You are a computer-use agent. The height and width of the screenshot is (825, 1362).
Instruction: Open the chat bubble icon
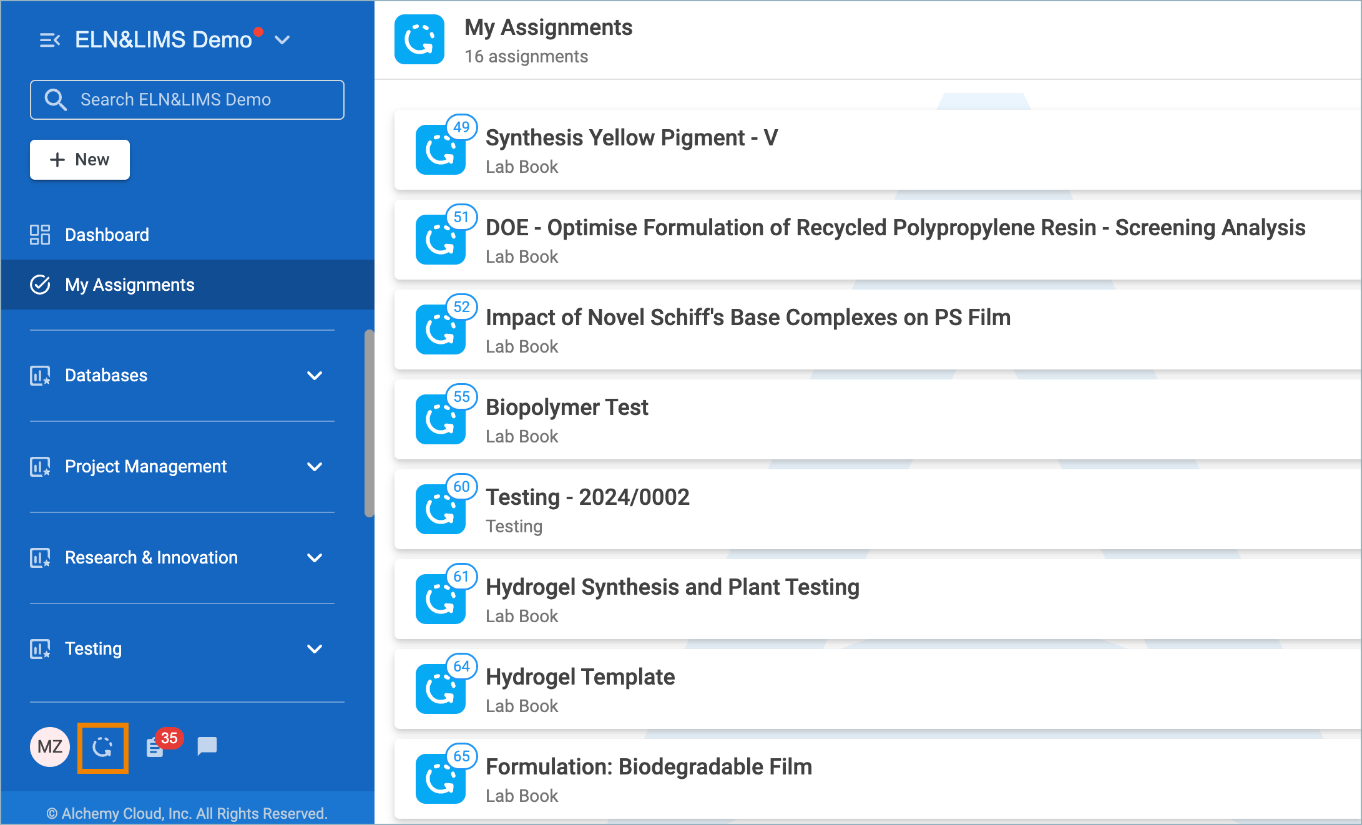click(207, 746)
